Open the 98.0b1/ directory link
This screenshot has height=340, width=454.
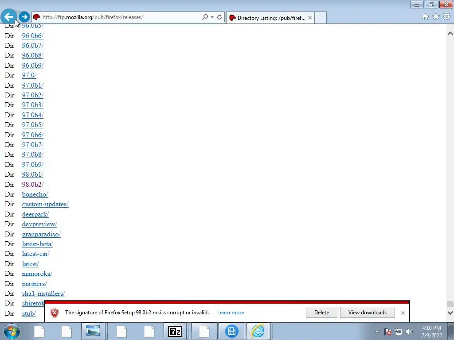tap(33, 174)
